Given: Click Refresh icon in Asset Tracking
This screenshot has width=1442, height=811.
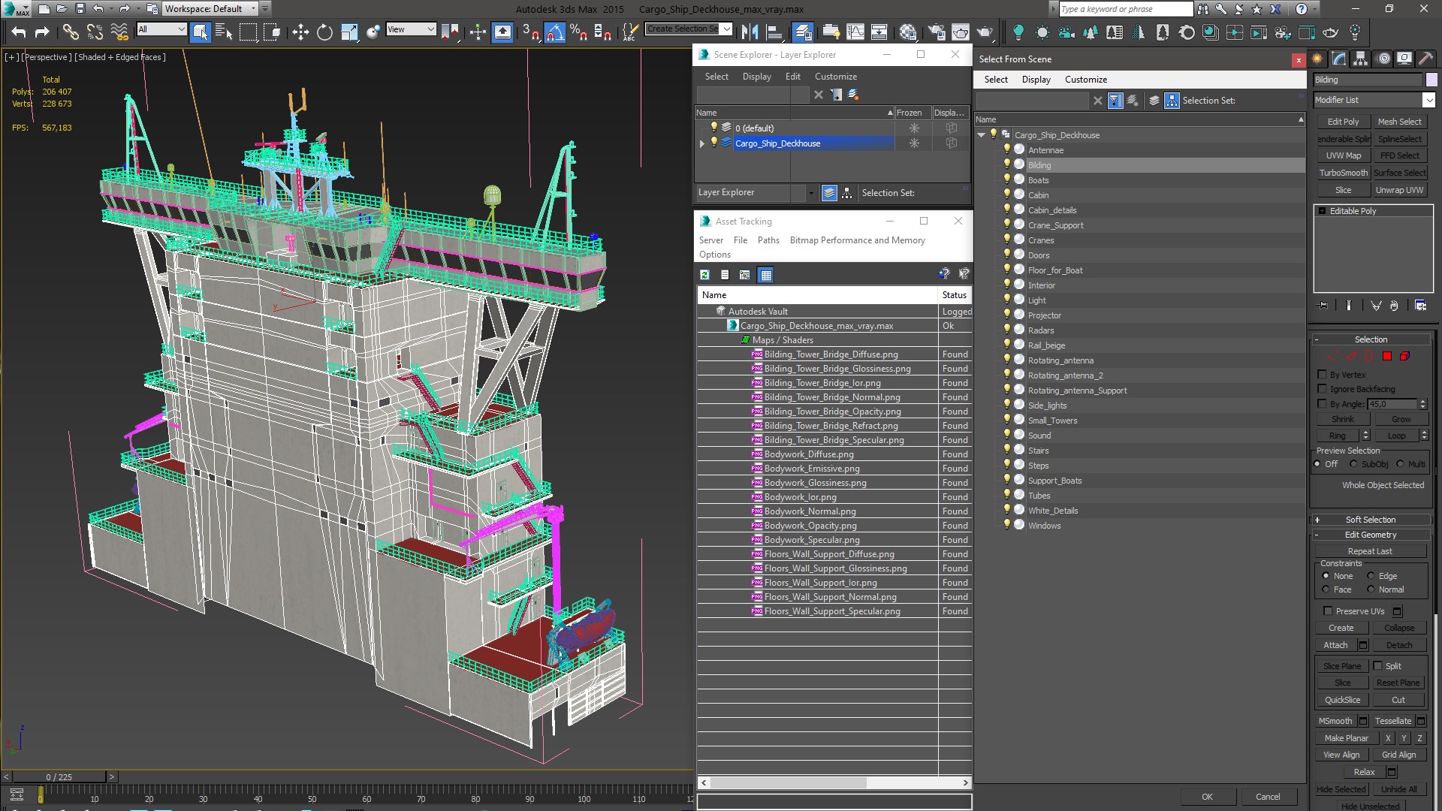Looking at the screenshot, I should point(704,275).
